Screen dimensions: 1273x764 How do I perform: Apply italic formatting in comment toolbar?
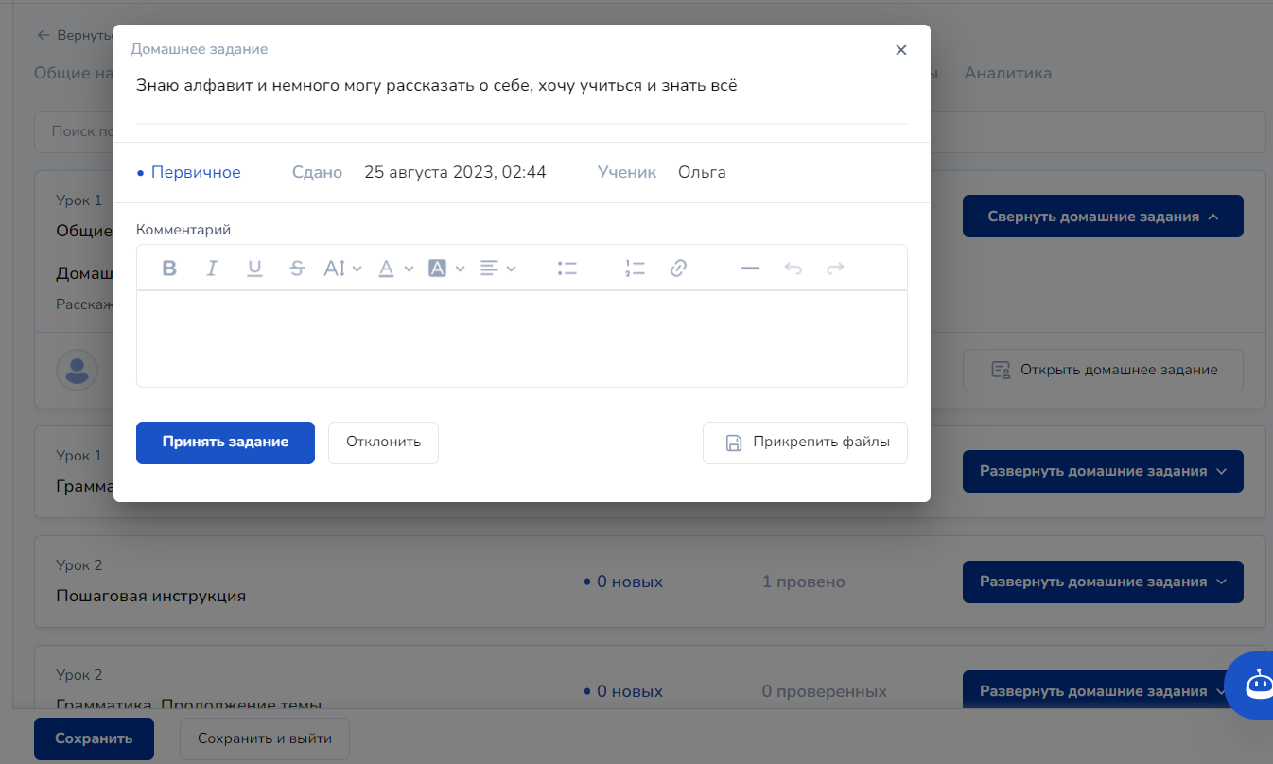point(212,269)
